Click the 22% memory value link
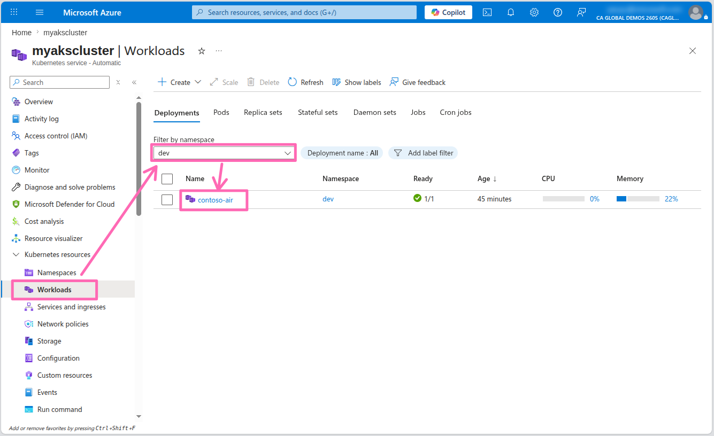The height and width of the screenshot is (436, 714). tap(671, 199)
